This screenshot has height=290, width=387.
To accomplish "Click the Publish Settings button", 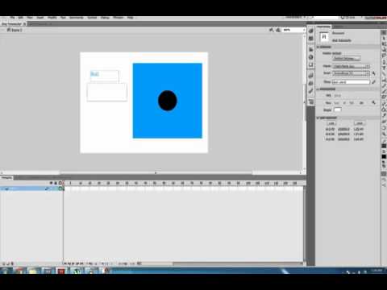I will [x=347, y=58].
